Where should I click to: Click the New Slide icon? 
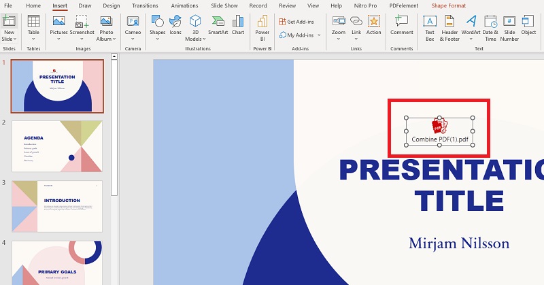9,21
